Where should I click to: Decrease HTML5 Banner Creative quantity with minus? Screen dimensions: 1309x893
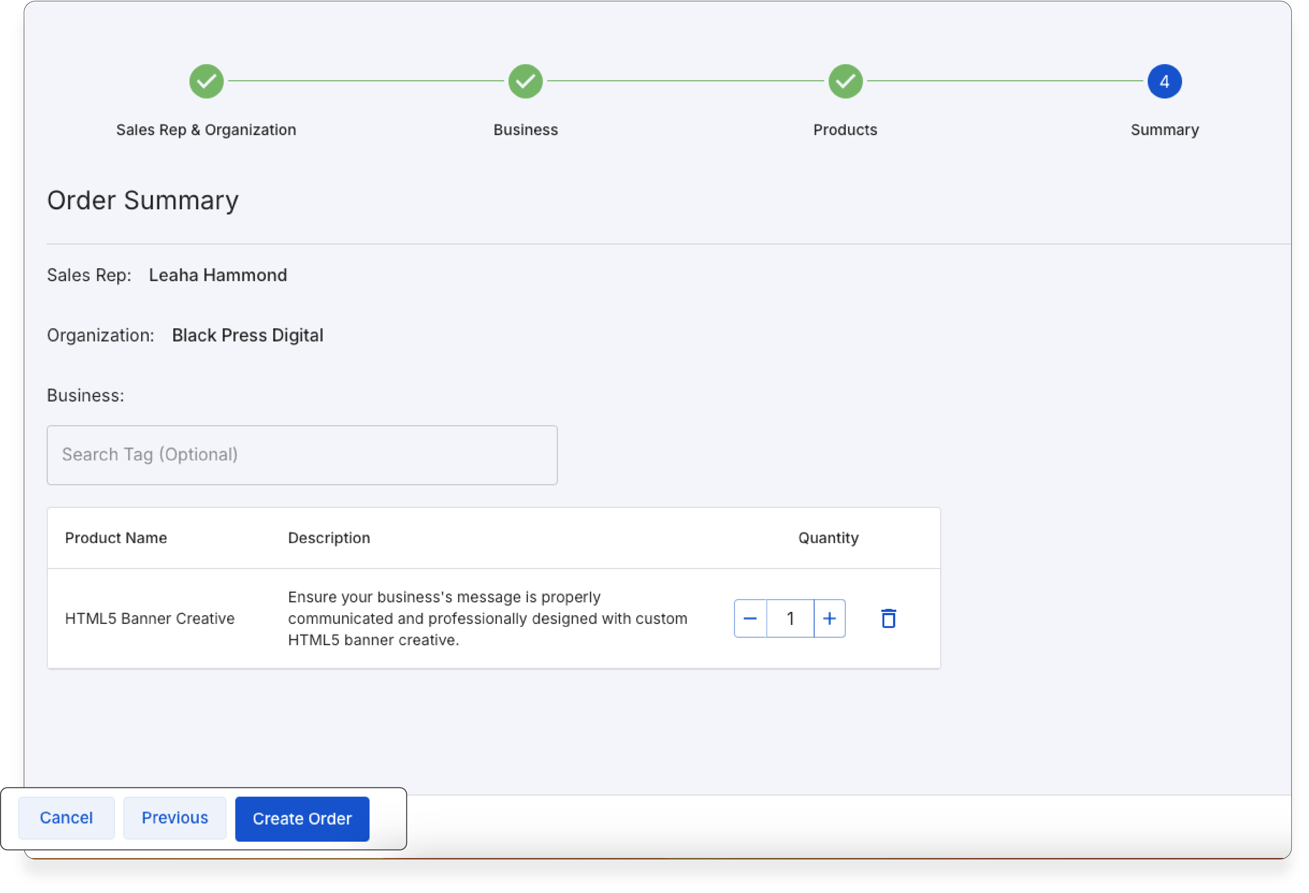750,619
